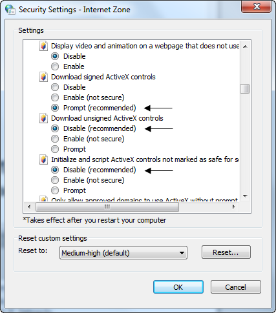Screen dimensions: 276x313
Task: Choose Enable (not secure) for unsigned ActiveX
Action: tap(55, 139)
